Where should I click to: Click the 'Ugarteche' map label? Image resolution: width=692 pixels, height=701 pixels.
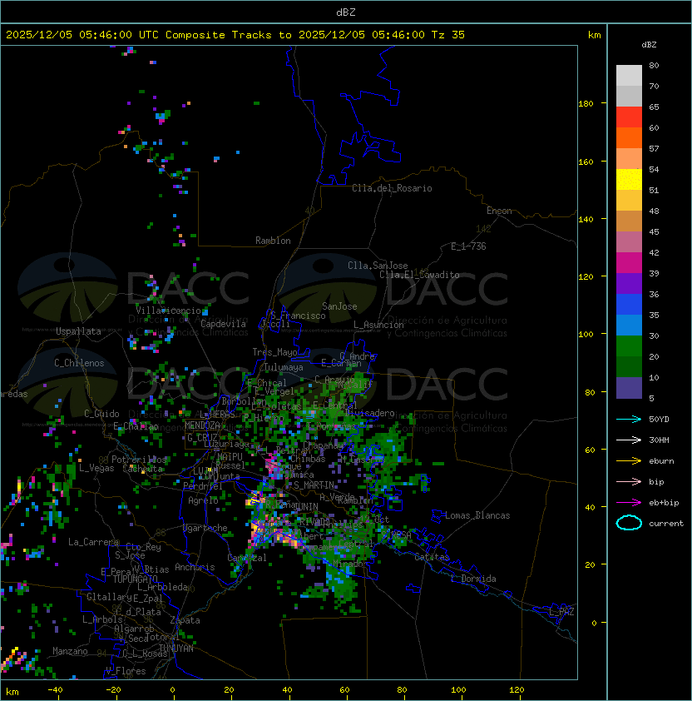[x=205, y=528]
